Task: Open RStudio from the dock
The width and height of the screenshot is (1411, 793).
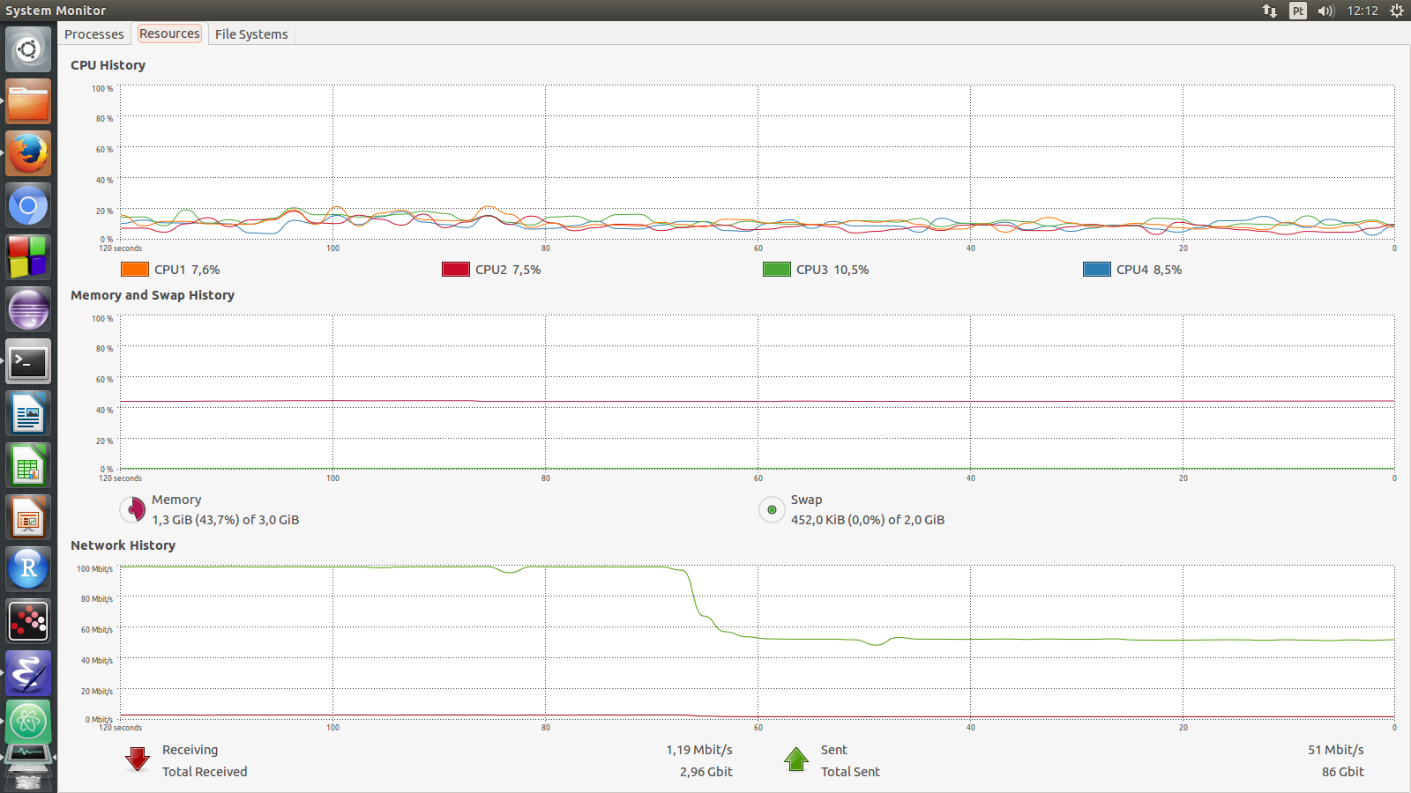Action: point(28,569)
